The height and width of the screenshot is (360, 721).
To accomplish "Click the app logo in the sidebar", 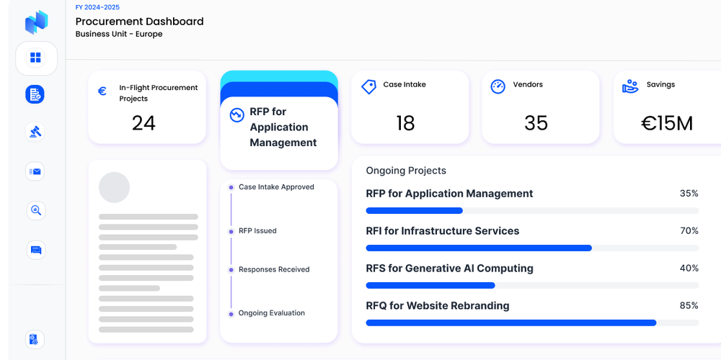I will point(36,22).
